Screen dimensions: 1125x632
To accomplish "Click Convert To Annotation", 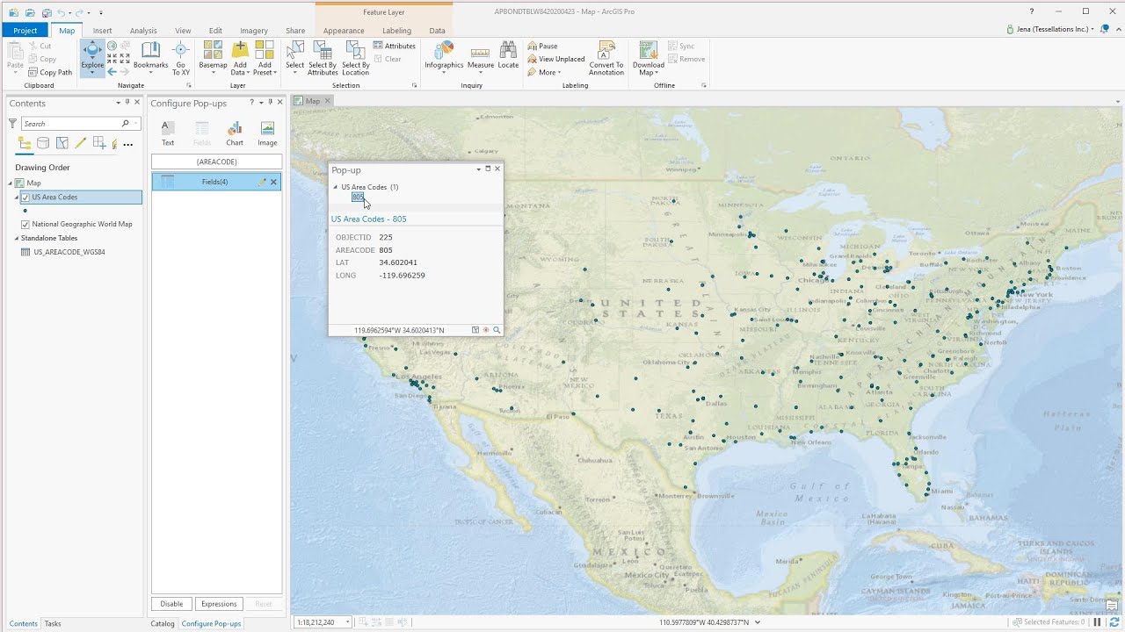I will coord(606,58).
